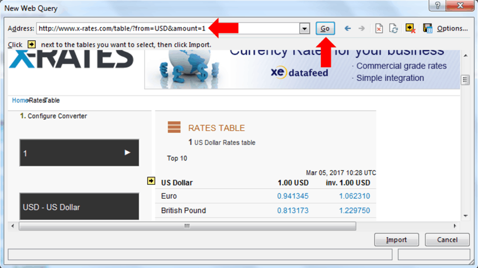Click inside the Address URL field
Image resolution: width=478 pixels, height=268 pixels.
140,28
